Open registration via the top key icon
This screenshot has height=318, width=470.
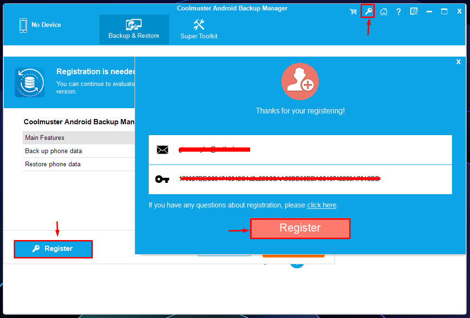point(368,11)
